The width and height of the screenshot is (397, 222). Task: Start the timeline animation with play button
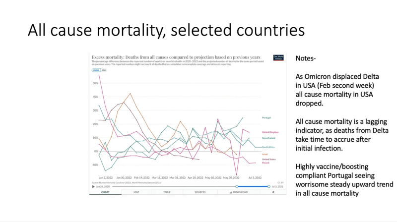(x=93, y=187)
